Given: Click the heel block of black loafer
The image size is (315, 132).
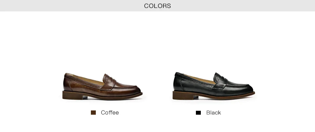Looking at the screenshot, I should tap(183, 95).
